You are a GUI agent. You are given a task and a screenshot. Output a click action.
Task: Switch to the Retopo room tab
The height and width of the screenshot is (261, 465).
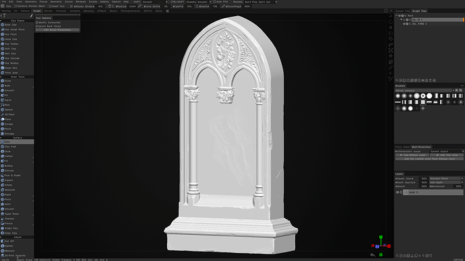pos(25,11)
